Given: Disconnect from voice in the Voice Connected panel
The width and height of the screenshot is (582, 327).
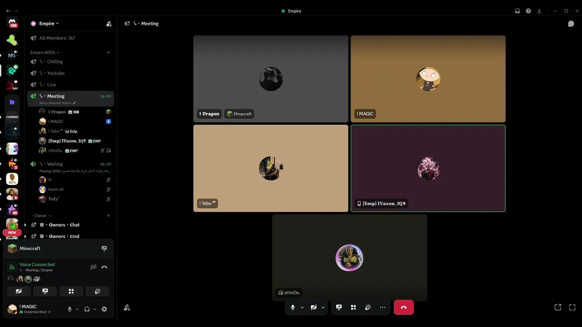Looking at the screenshot, I should coord(104,267).
